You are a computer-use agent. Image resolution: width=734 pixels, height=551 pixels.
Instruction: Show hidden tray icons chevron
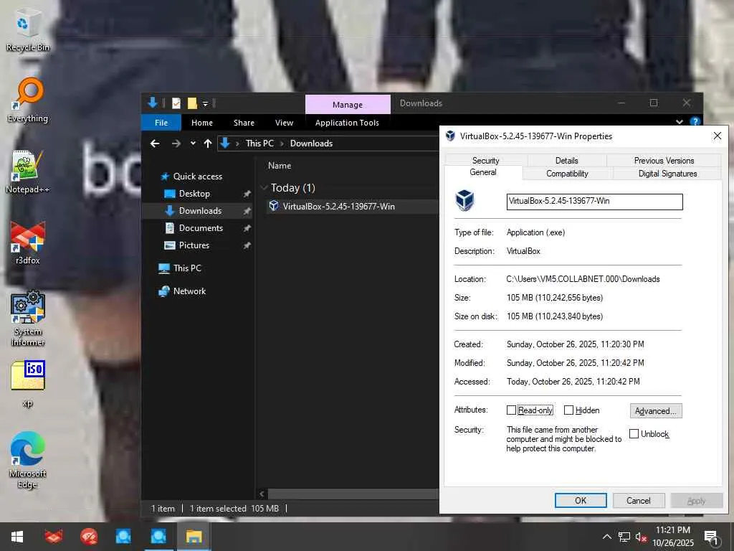pyautogui.click(x=606, y=537)
